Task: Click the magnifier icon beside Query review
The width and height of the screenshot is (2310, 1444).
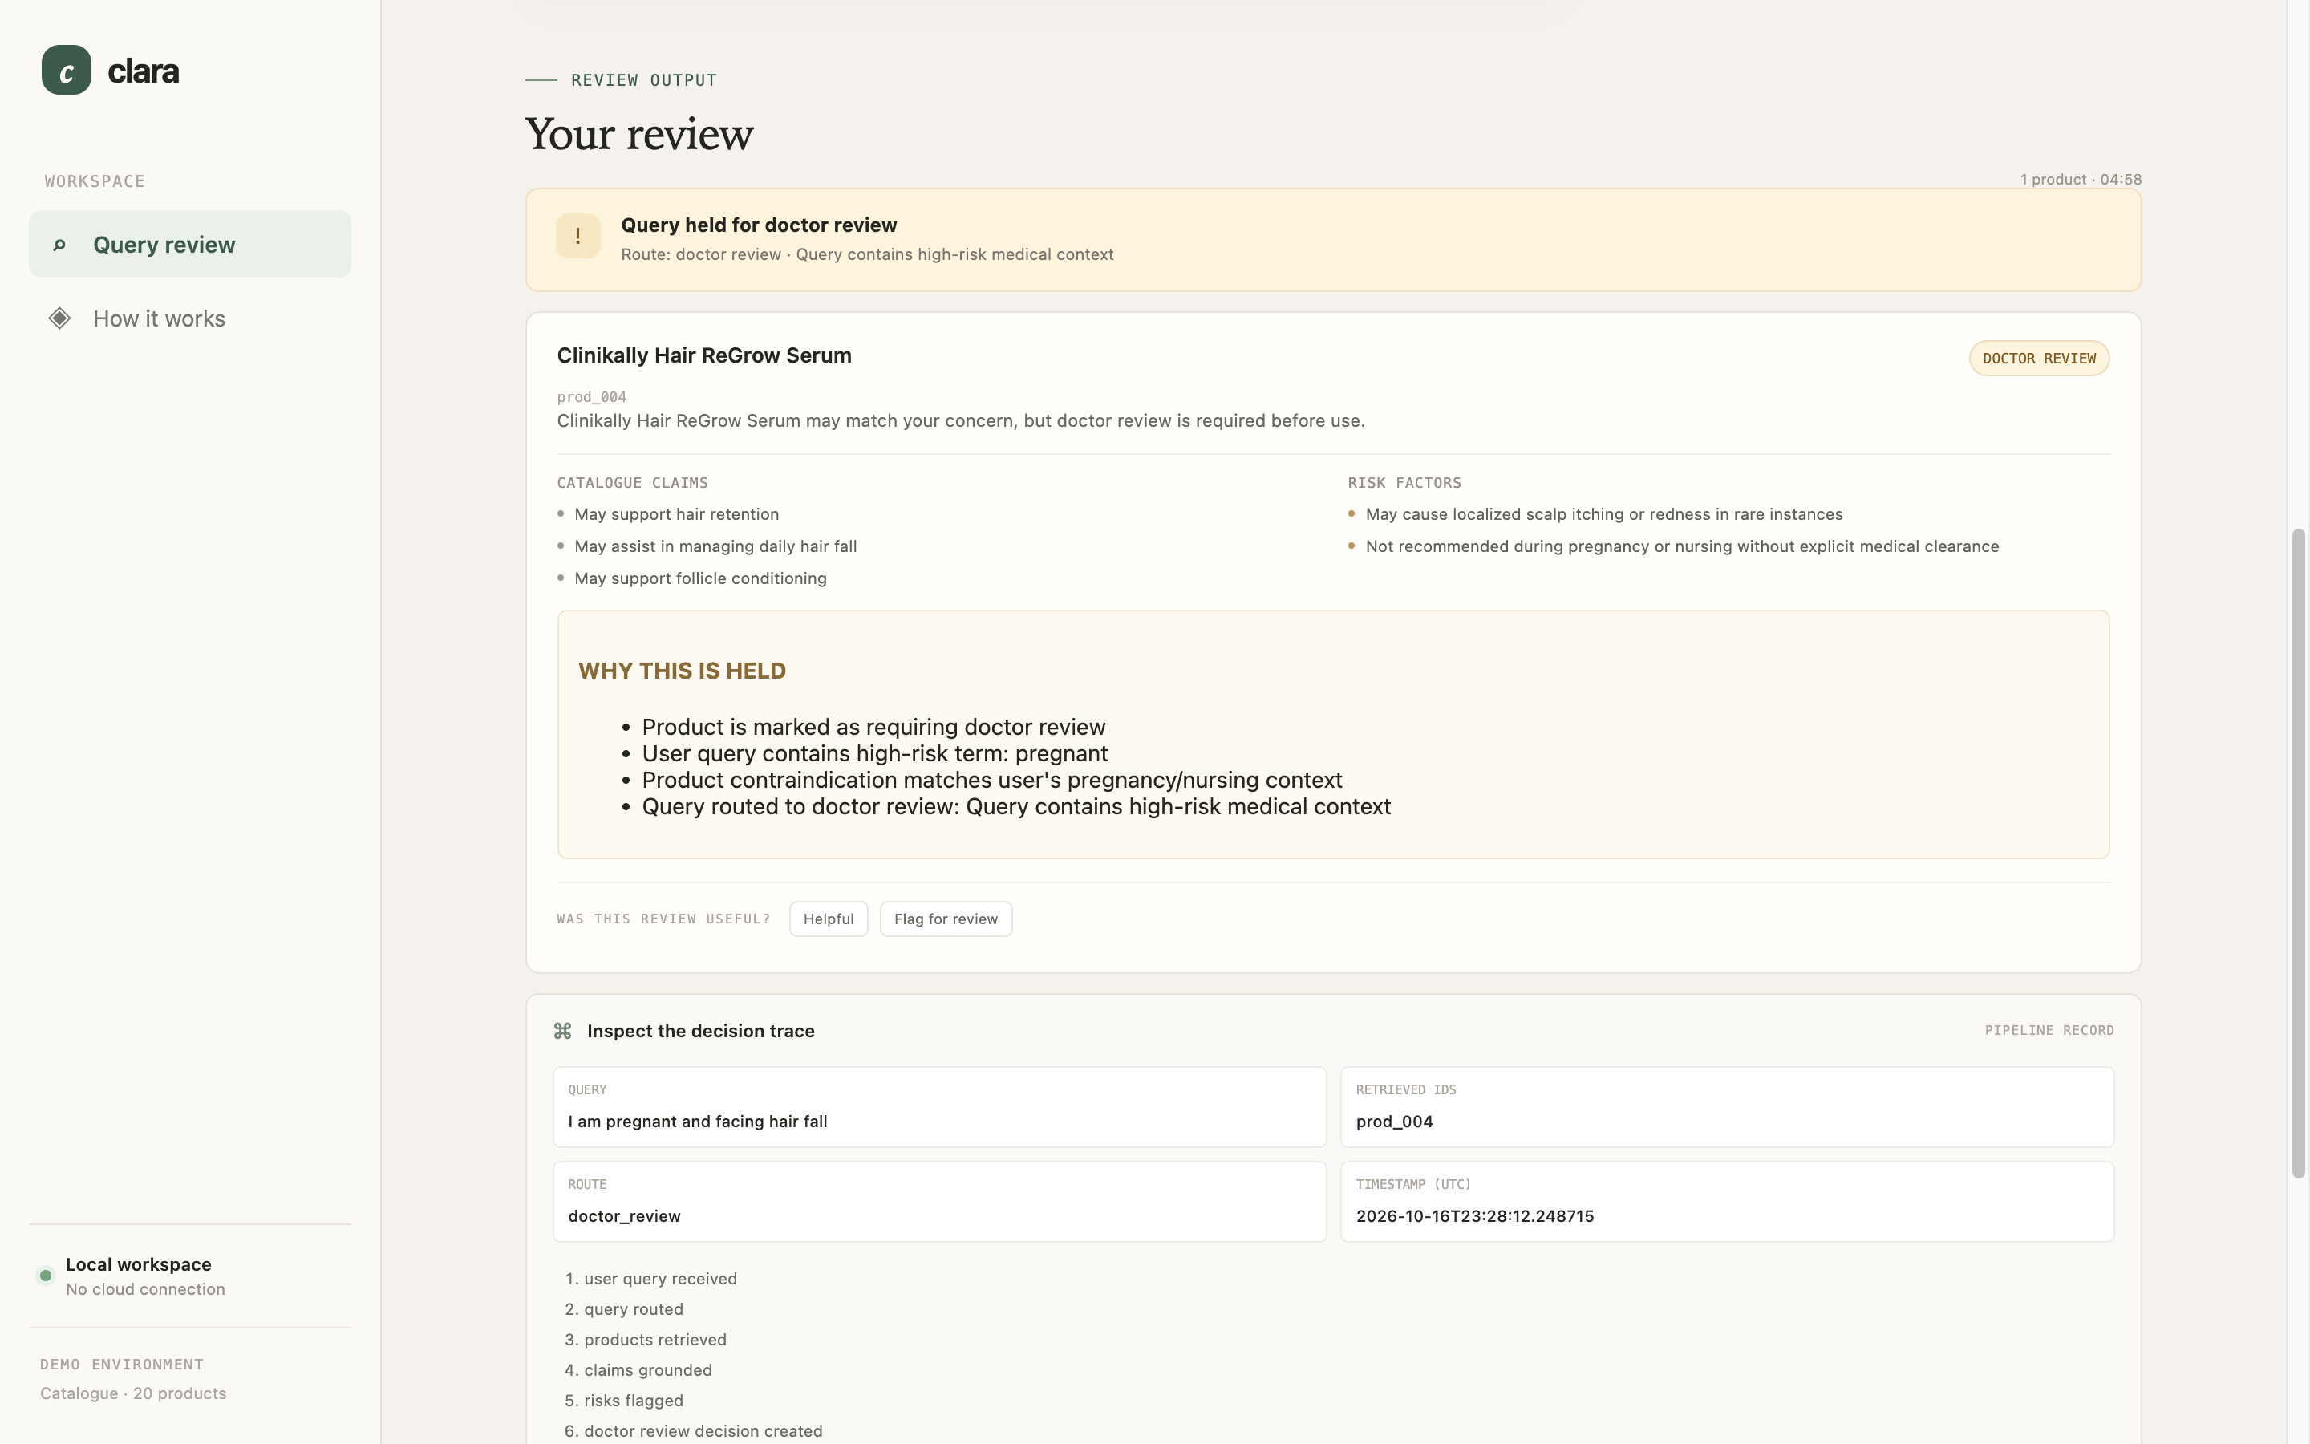Action: pyautogui.click(x=59, y=245)
